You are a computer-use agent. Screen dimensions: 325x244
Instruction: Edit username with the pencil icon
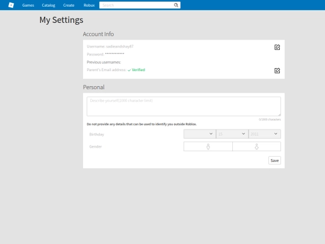277,48
